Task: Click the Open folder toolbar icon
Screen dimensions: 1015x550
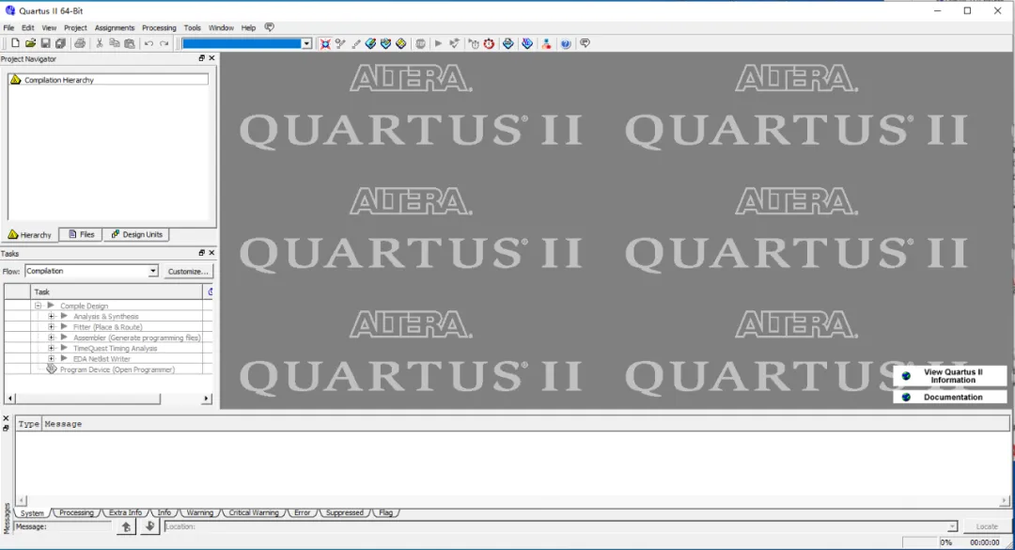Action: click(30, 43)
